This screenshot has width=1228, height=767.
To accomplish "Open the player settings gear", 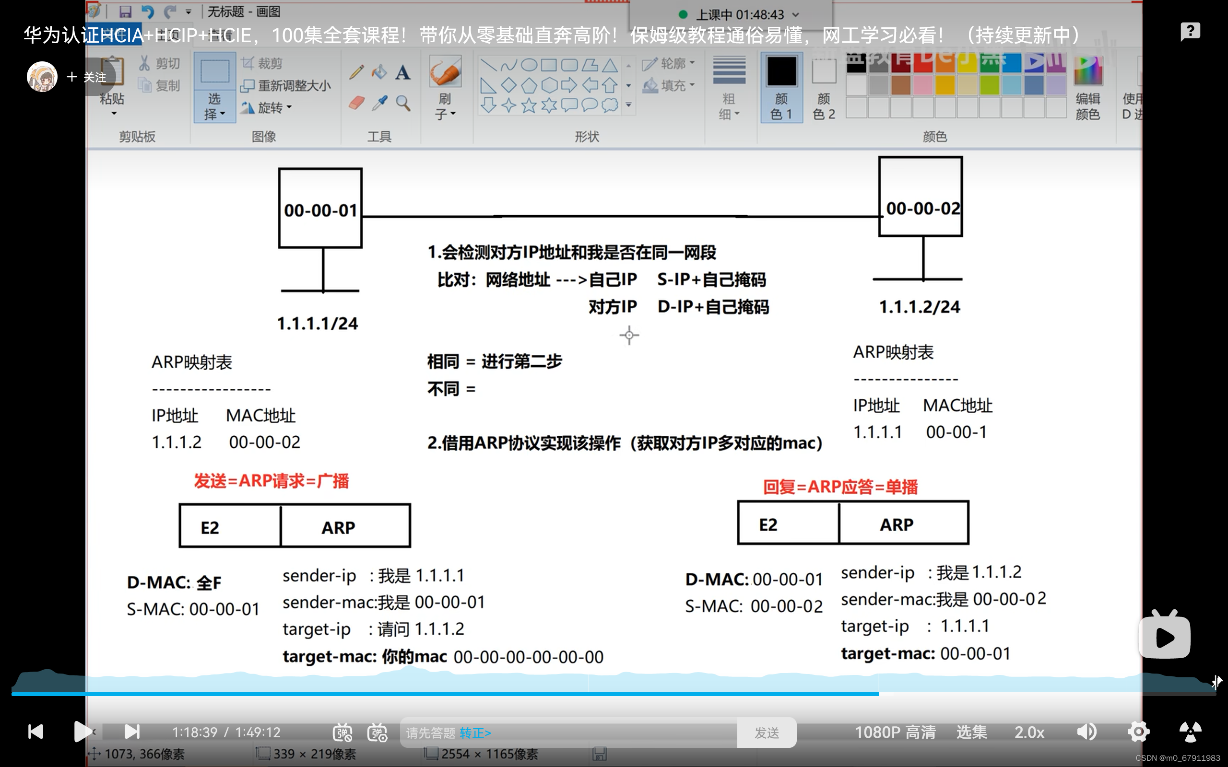I will [1139, 732].
